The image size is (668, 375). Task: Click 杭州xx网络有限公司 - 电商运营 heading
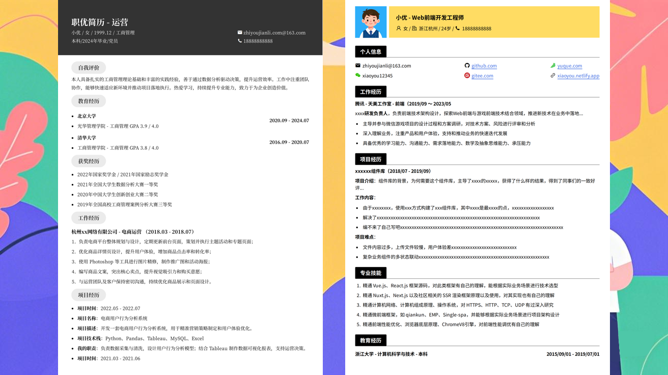tap(133, 232)
